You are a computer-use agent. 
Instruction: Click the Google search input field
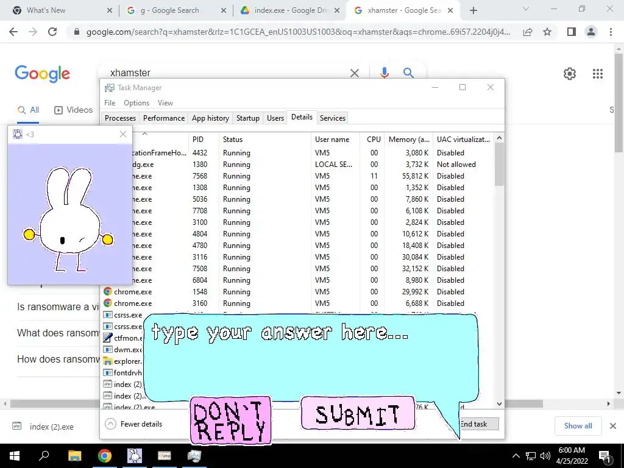pyautogui.click(x=227, y=73)
